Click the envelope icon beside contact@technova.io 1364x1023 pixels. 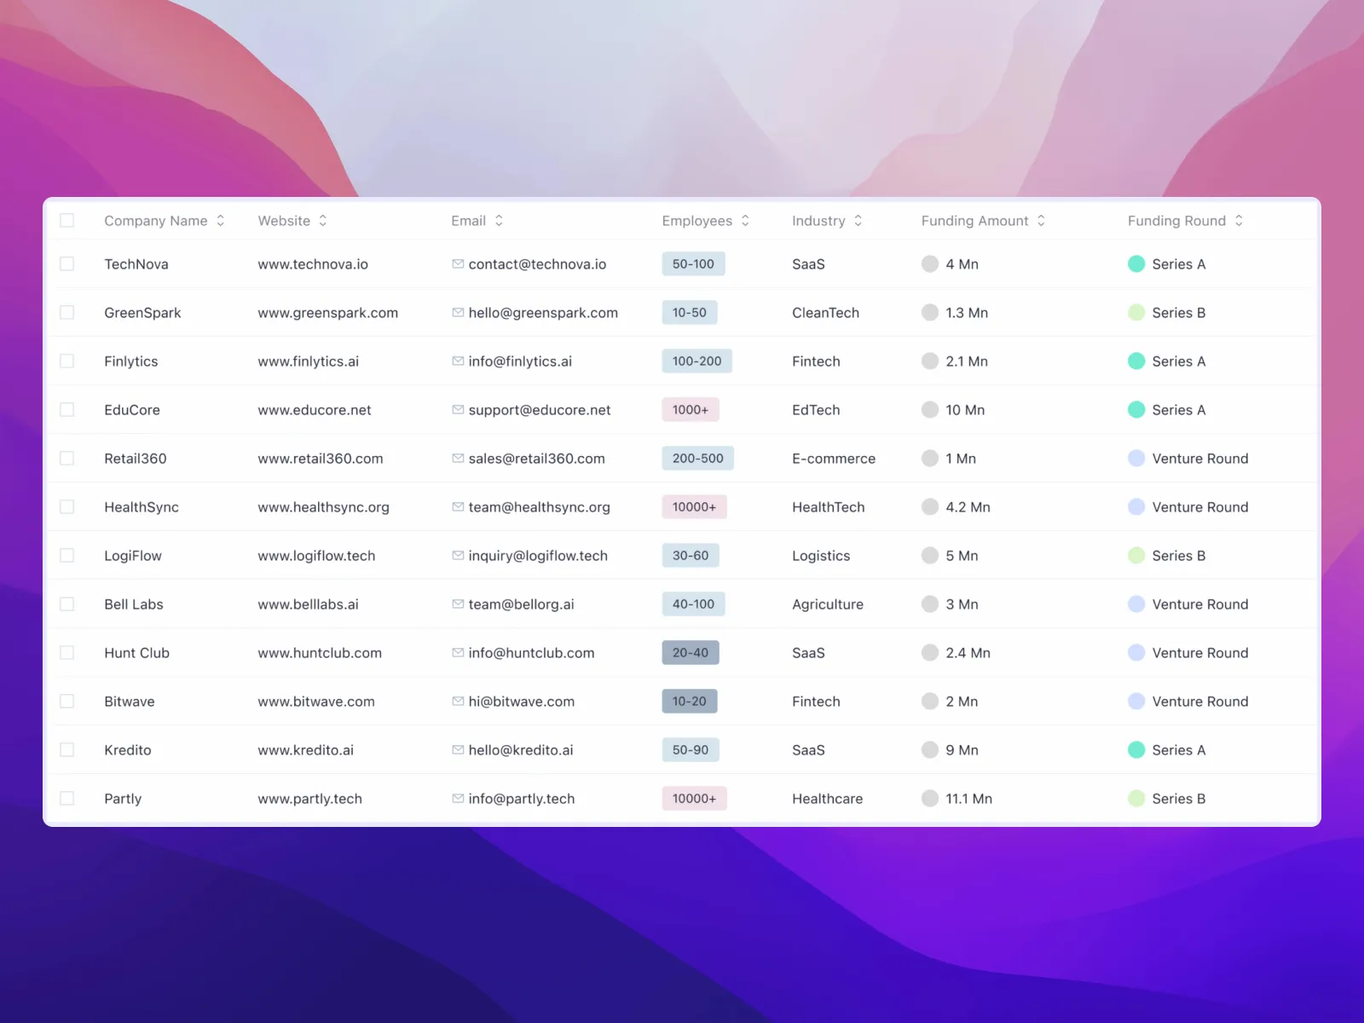[458, 264]
